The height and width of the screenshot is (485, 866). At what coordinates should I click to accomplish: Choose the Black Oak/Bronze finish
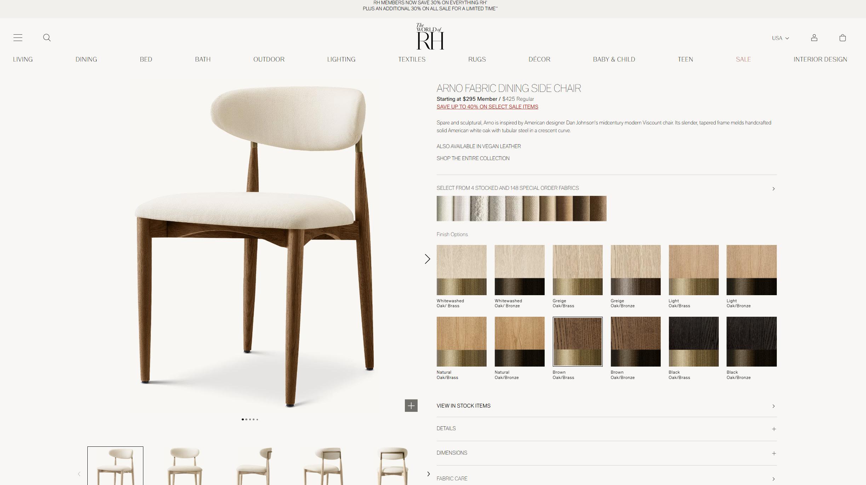pyautogui.click(x=751, y=341)
